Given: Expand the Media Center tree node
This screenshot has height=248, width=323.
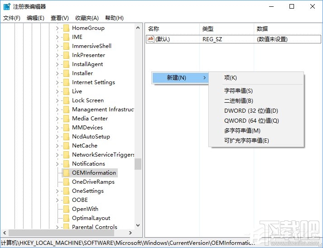Looking at the screenshot, I should coord(57,119).
